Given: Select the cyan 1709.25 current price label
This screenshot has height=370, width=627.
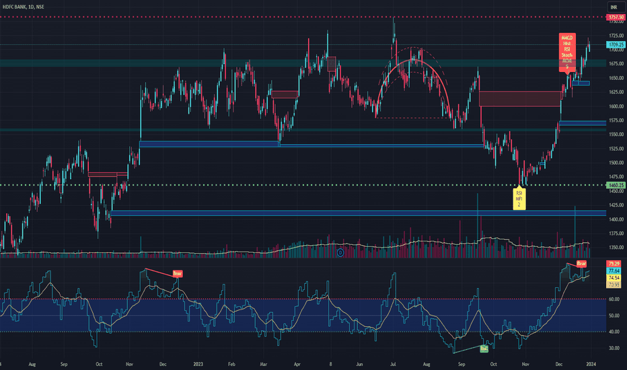Looking at the screenshot, I should click(x=616, y=45).
